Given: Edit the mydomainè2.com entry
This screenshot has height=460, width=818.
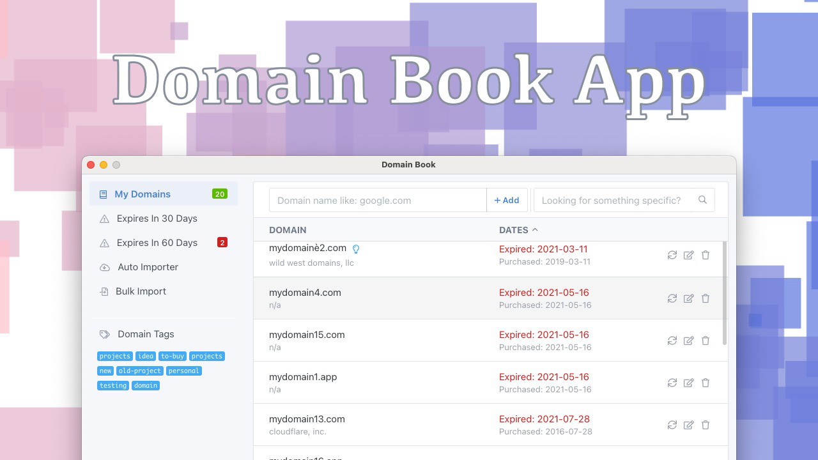Looking at the screenshot, I should click(x=688, y=255).
